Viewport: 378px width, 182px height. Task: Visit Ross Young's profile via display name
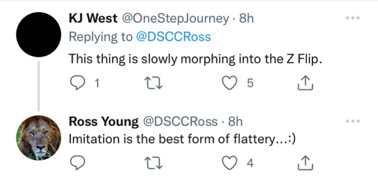[x=104, y=122]
